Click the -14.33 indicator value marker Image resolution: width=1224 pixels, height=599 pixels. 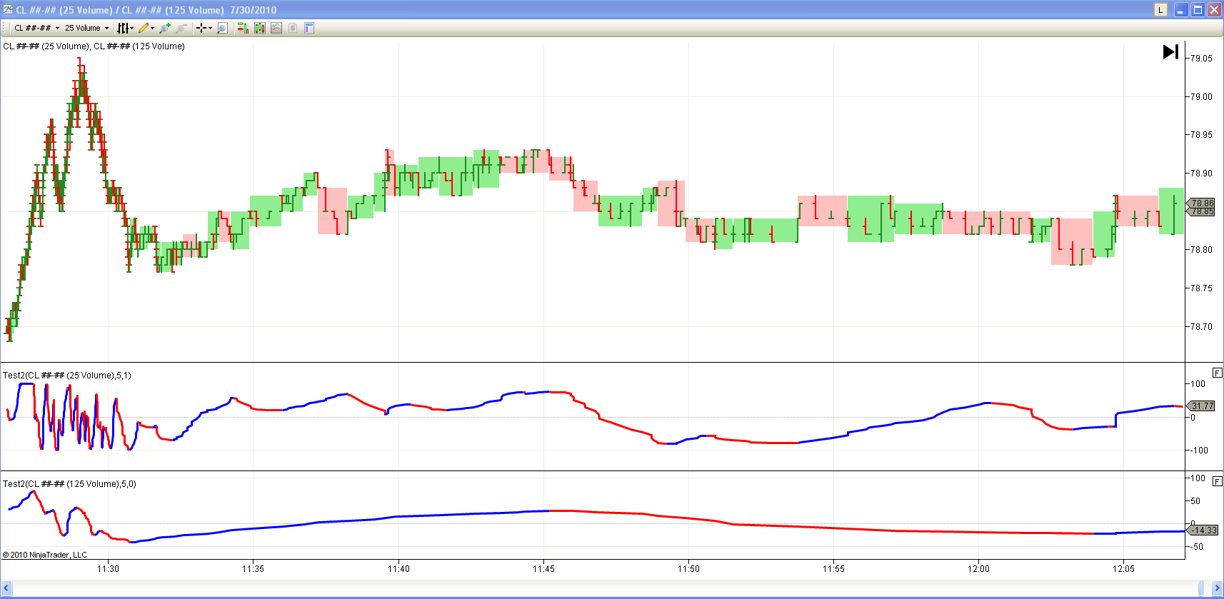click(1203, 530)
